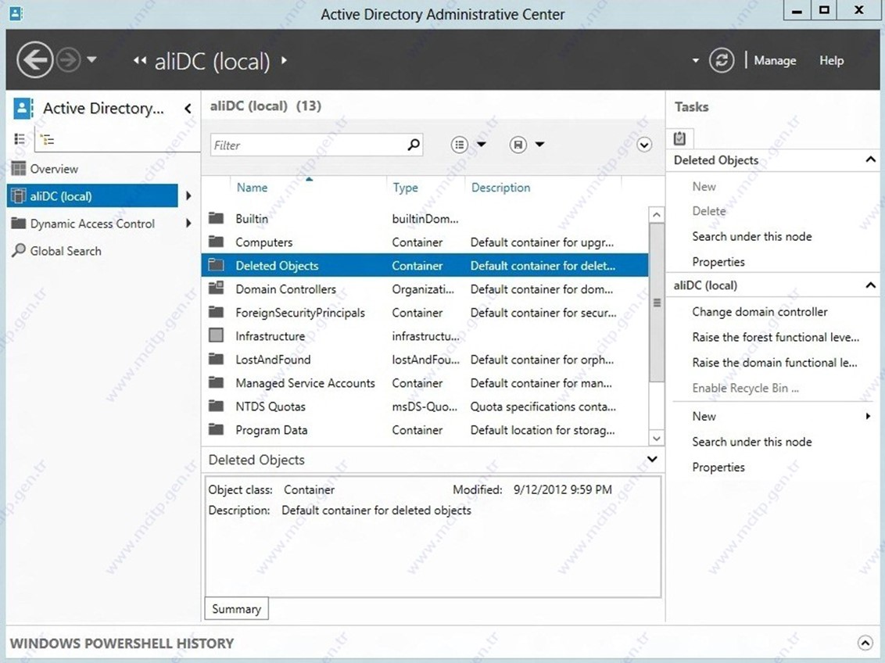Click the Program Data folder icon
The height and width of the screenshot is (663, 885).
point(217,429)
